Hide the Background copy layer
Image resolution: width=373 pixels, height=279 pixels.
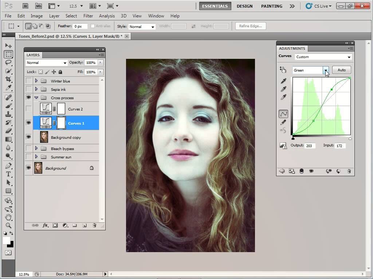coord(28,137)
